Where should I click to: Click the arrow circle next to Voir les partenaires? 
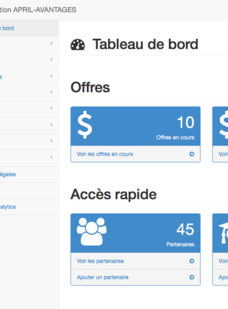pos(192,261)
